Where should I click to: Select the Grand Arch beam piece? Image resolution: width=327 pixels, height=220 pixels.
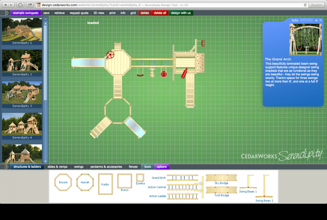pos(182,178)
